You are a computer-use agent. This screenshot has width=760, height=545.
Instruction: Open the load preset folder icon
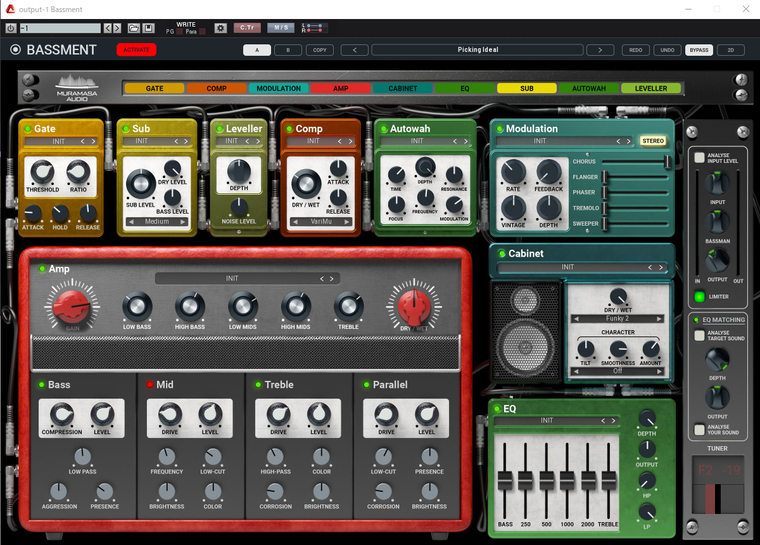(134, 29)
